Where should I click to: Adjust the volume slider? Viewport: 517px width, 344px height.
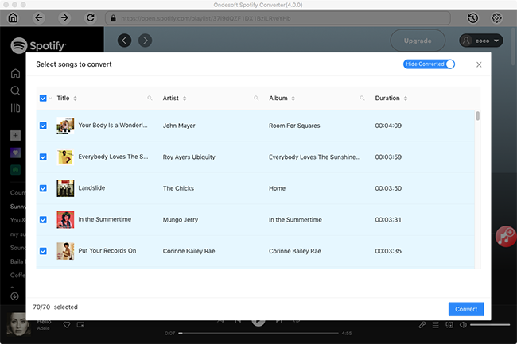(x=490, y=325)
